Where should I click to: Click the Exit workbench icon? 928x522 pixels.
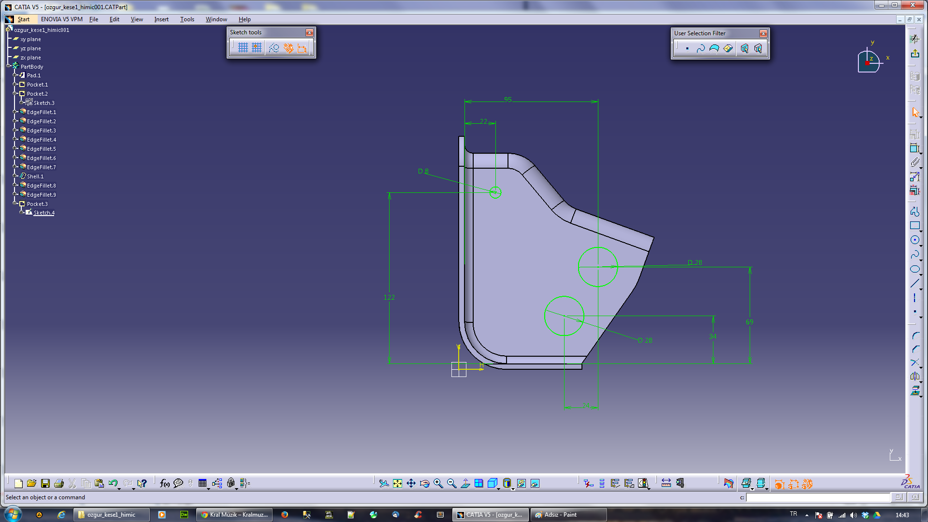click(x=914, y=54)
